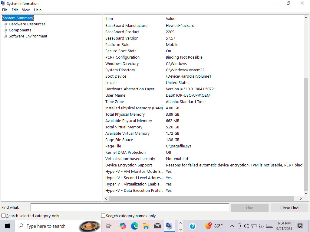310x232 pixels.
Task: Click the Close Find button
Action: coord(289,208)
